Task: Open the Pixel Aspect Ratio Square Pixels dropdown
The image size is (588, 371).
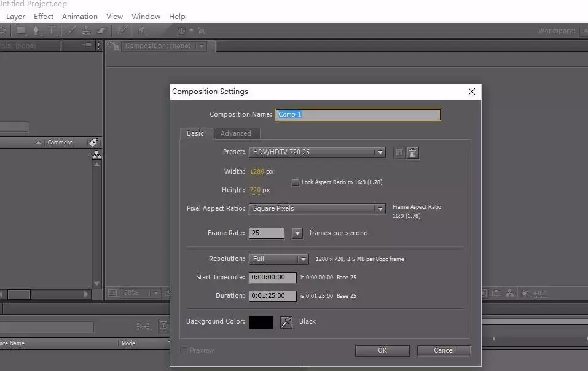Action: tap(317, 208)
